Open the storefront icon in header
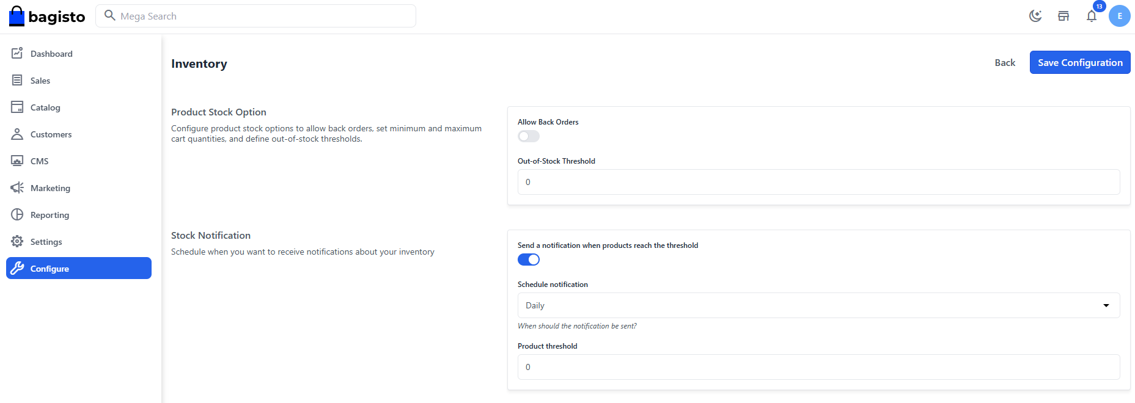 click(x=1063, y=16)
